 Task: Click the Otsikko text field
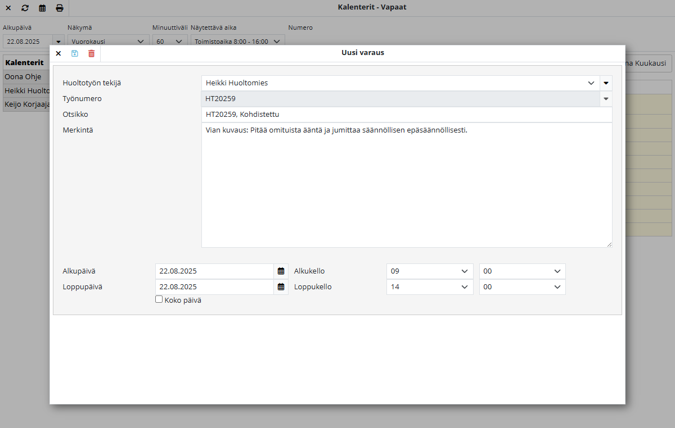(406, 115)
